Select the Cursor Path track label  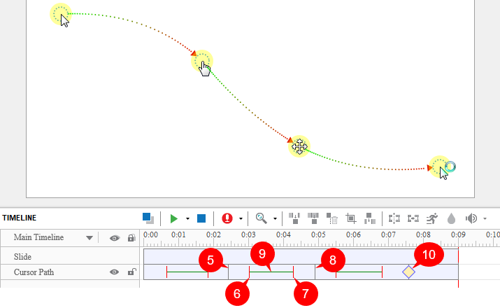tap(34, 272)
